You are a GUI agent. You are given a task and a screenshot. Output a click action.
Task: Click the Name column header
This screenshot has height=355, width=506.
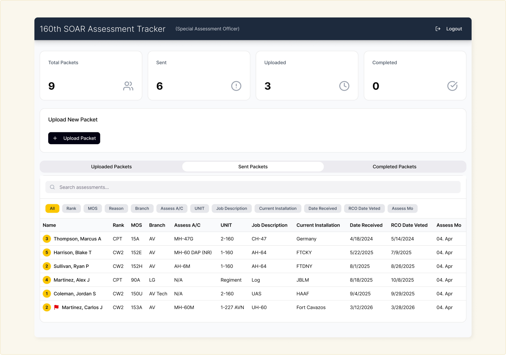pyautogui.click(x=49, y=225)
